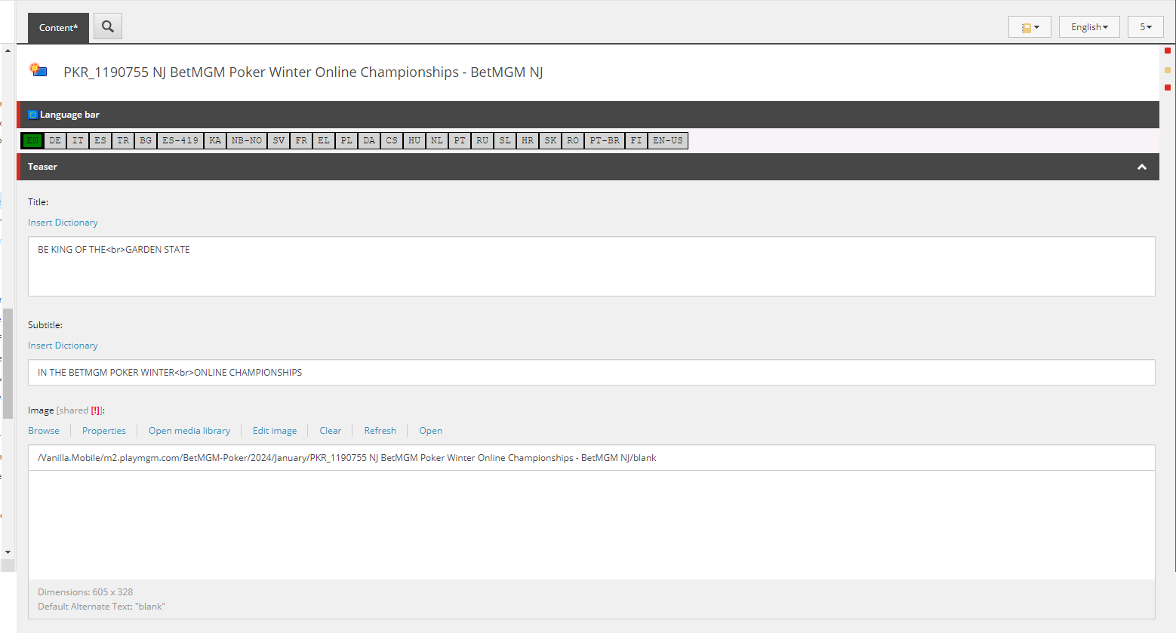Open image Properties link
Viewport: 1176px width, 633px height.
104,431
